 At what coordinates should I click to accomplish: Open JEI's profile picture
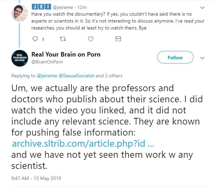point(20,13)
